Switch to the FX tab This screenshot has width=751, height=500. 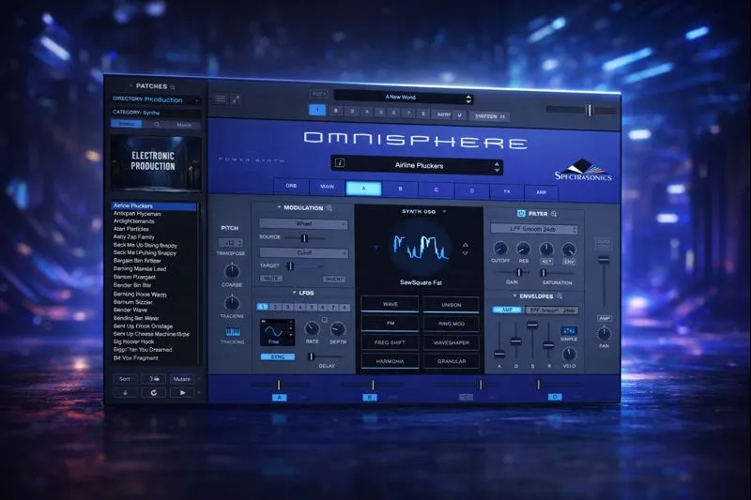pyautogui.click(x=507, y=191)
